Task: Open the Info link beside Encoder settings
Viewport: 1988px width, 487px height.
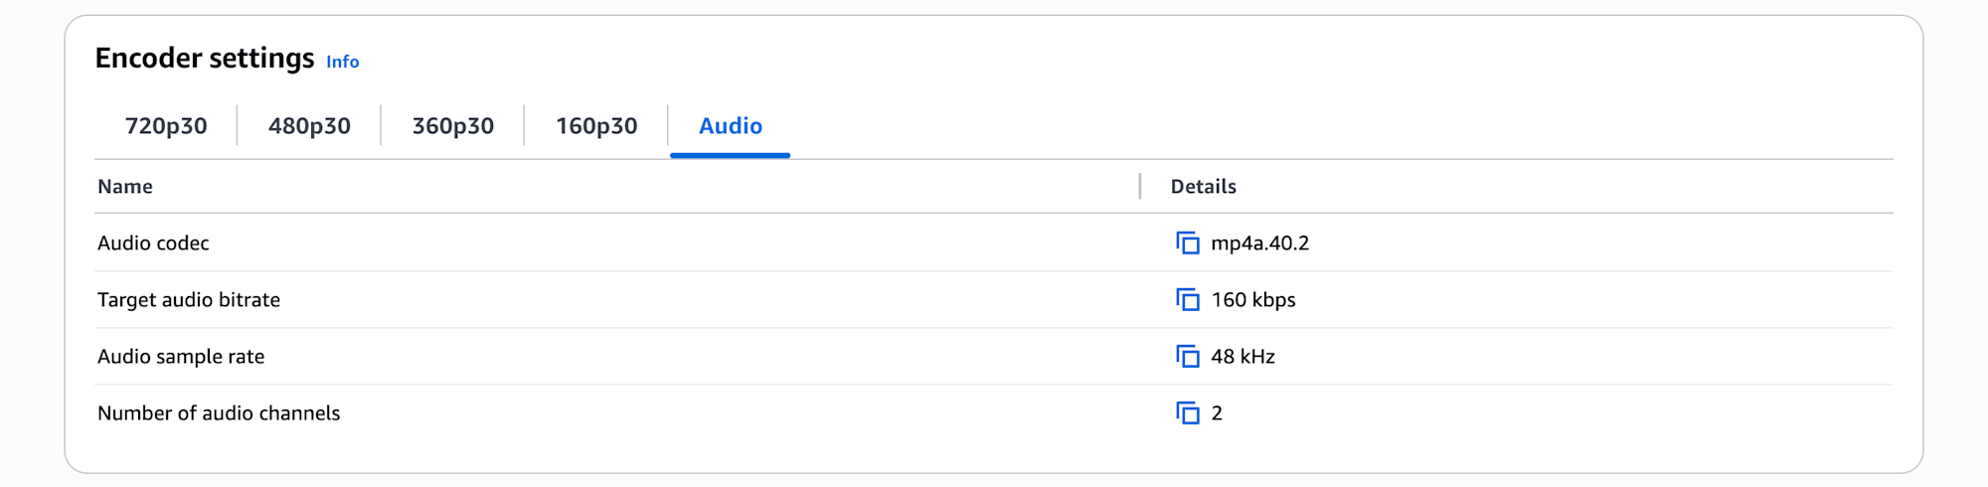Action: (343, 62)
